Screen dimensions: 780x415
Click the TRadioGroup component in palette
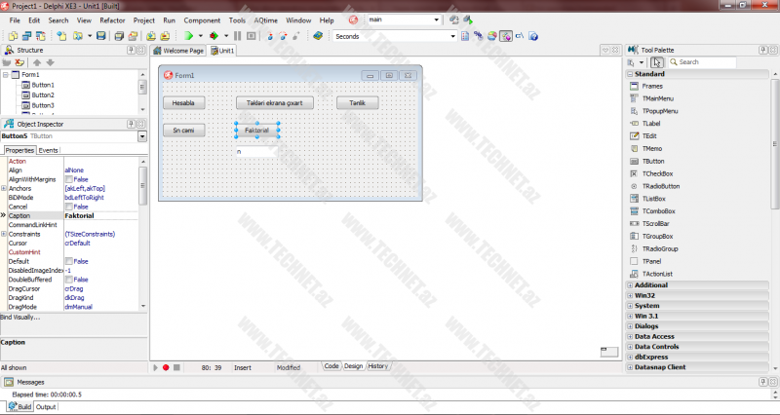(x=659, y=248)
